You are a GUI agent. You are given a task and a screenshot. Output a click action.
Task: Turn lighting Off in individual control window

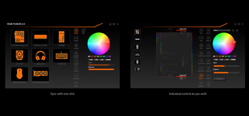pos(208,84)
